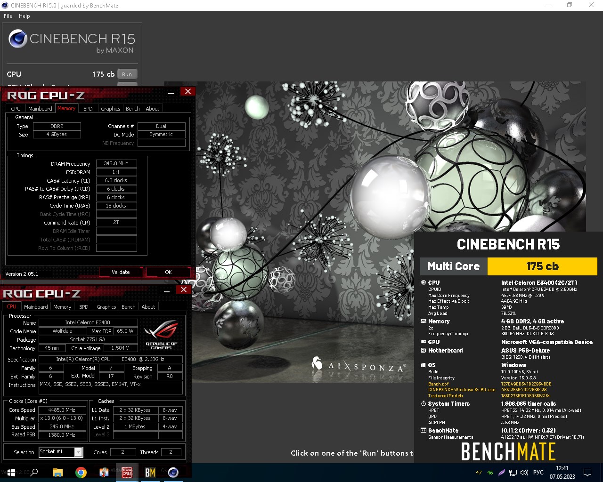Image resolution: width=603 pixels, height=482 pixels.
Task: Click the Cycle Time value 18 clocks
Action: [x=116, y=206]
